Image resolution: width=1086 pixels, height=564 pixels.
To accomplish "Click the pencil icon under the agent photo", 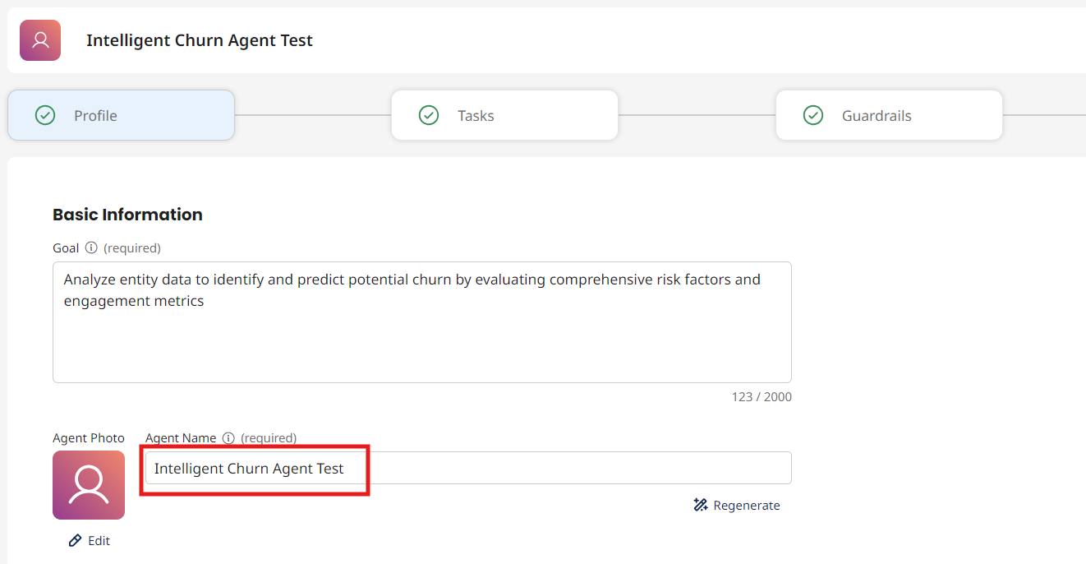I will pos(75,540).
